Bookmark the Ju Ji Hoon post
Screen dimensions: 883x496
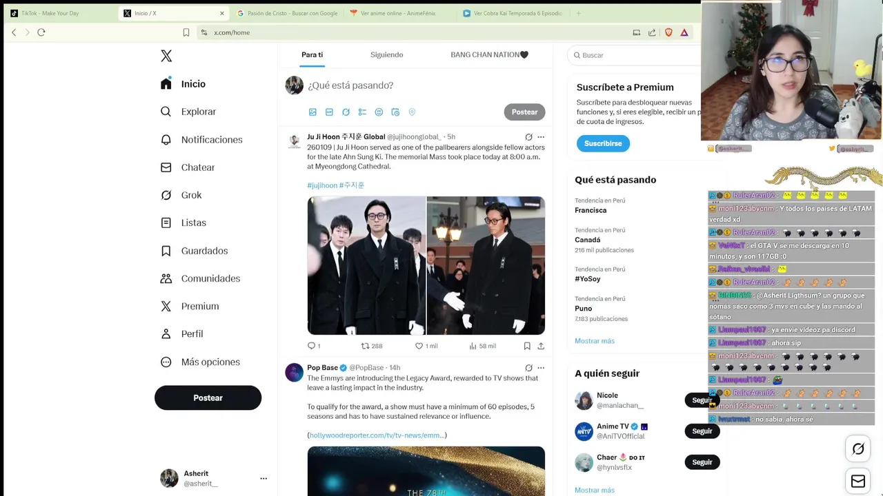coord(527,346)
